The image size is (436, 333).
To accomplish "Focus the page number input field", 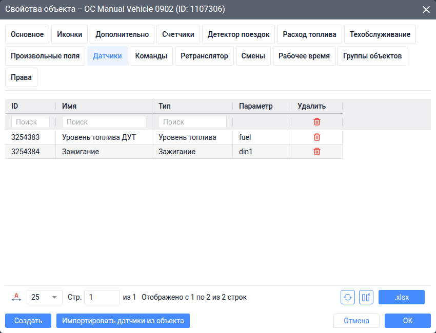I will coord(102,297).
